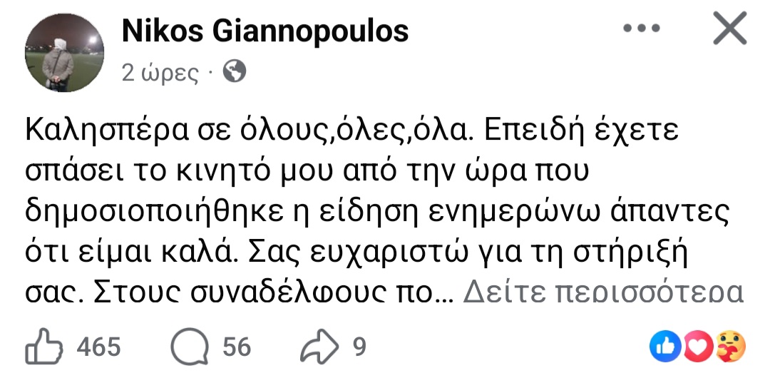Open comments via the speech bubble icon
The height and width of the screenshot is (388, 770).
(x=188, y=347)
